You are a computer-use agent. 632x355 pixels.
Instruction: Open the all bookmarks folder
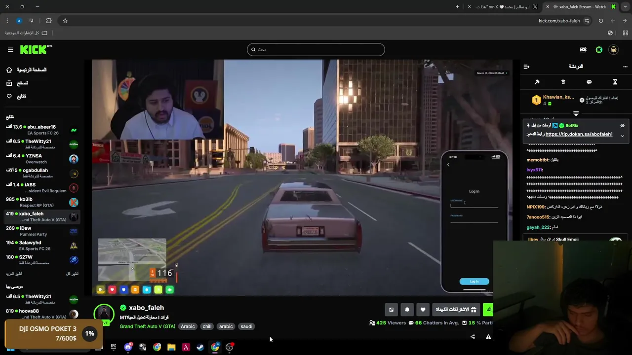26,33
